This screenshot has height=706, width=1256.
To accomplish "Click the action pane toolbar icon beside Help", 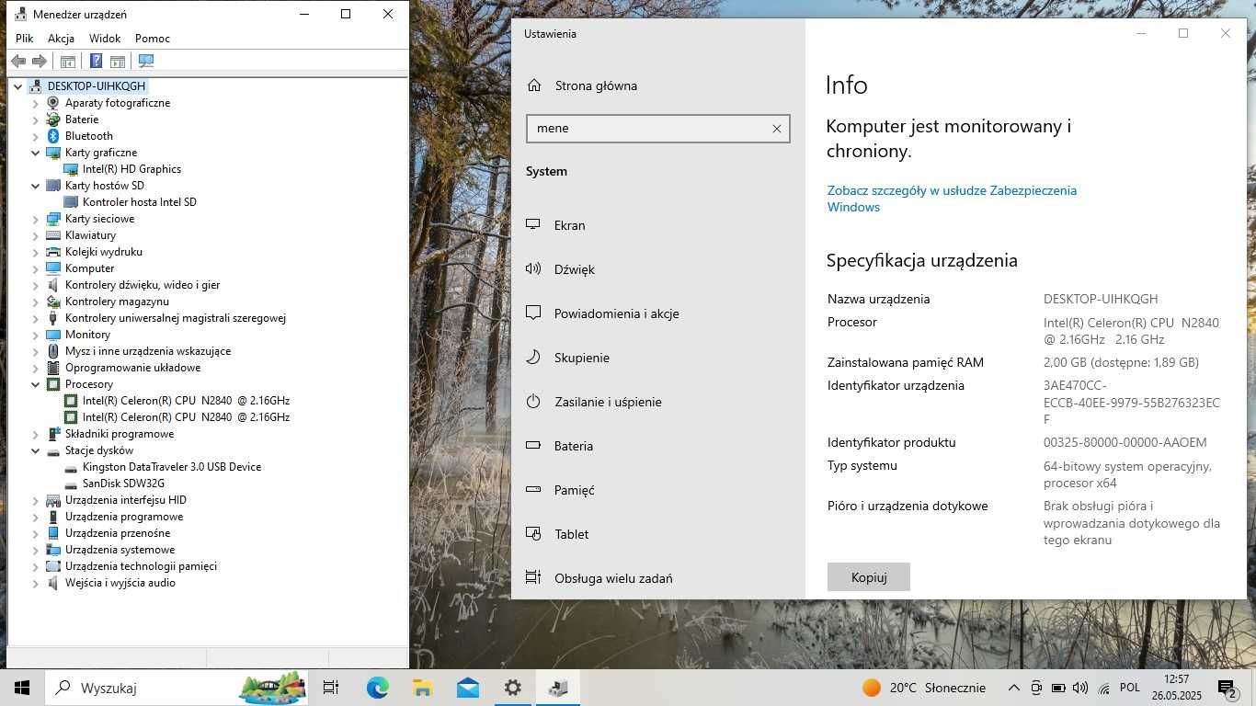I will coord(118,62).
